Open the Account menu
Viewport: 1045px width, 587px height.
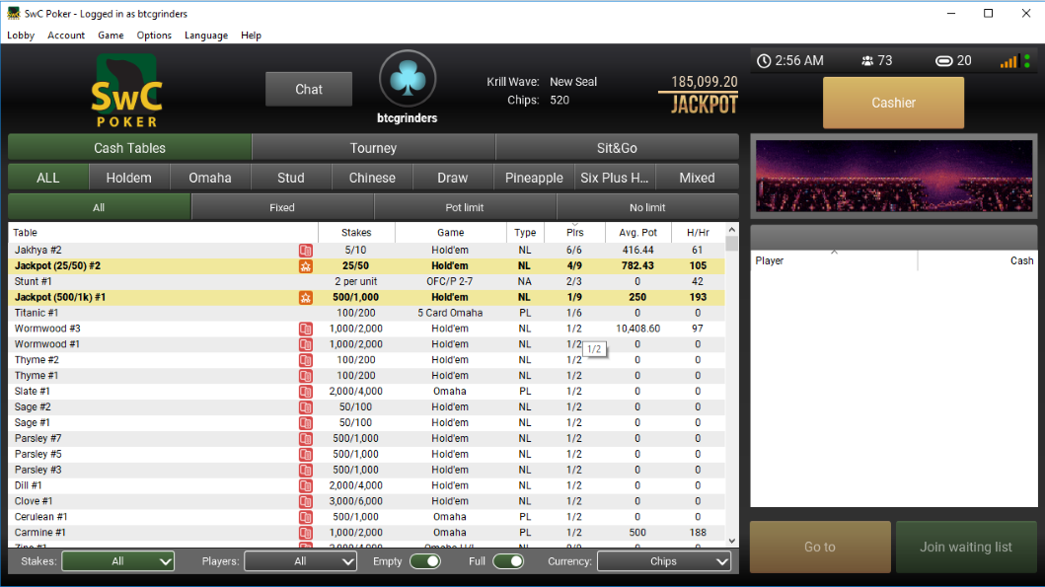click(66, 36)
